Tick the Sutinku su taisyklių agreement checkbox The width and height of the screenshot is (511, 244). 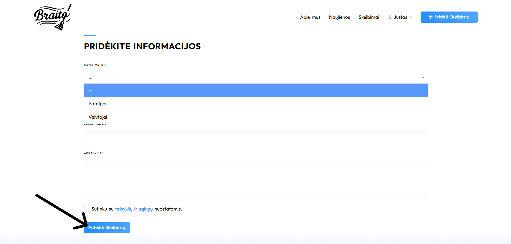[87, 207]
